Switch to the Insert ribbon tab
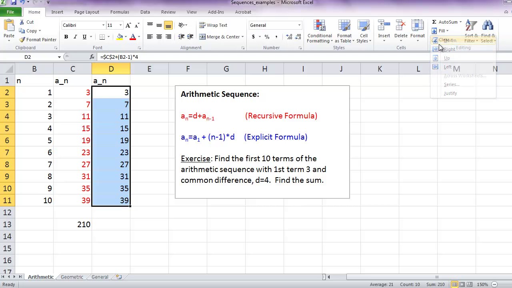The height and width of the screenshot is (288, 512). point(57,12)
